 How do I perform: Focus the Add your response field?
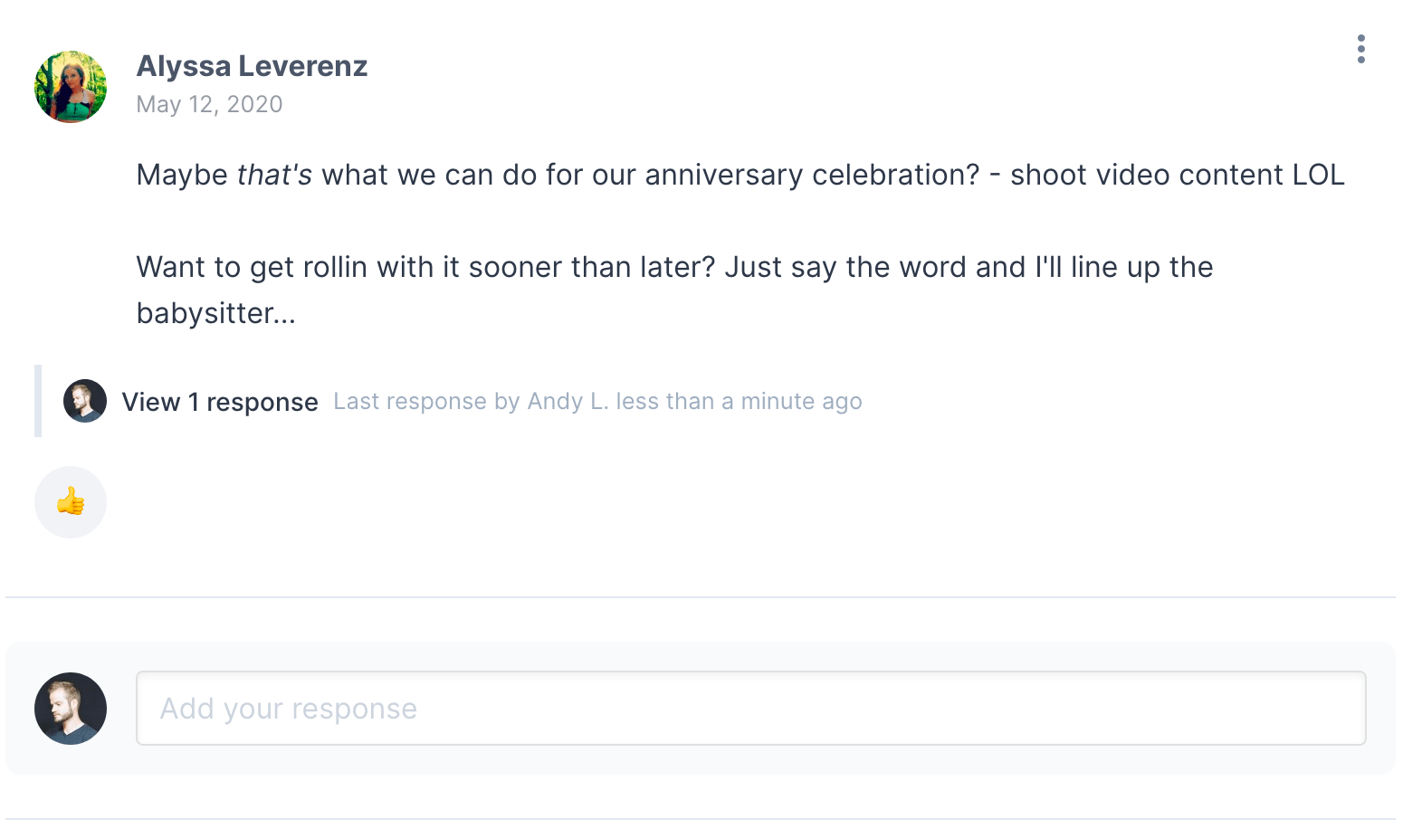click(750, 709)
